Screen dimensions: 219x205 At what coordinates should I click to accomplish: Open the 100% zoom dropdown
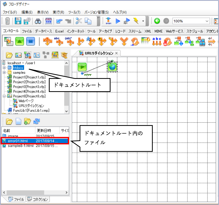tap(207, 21)
